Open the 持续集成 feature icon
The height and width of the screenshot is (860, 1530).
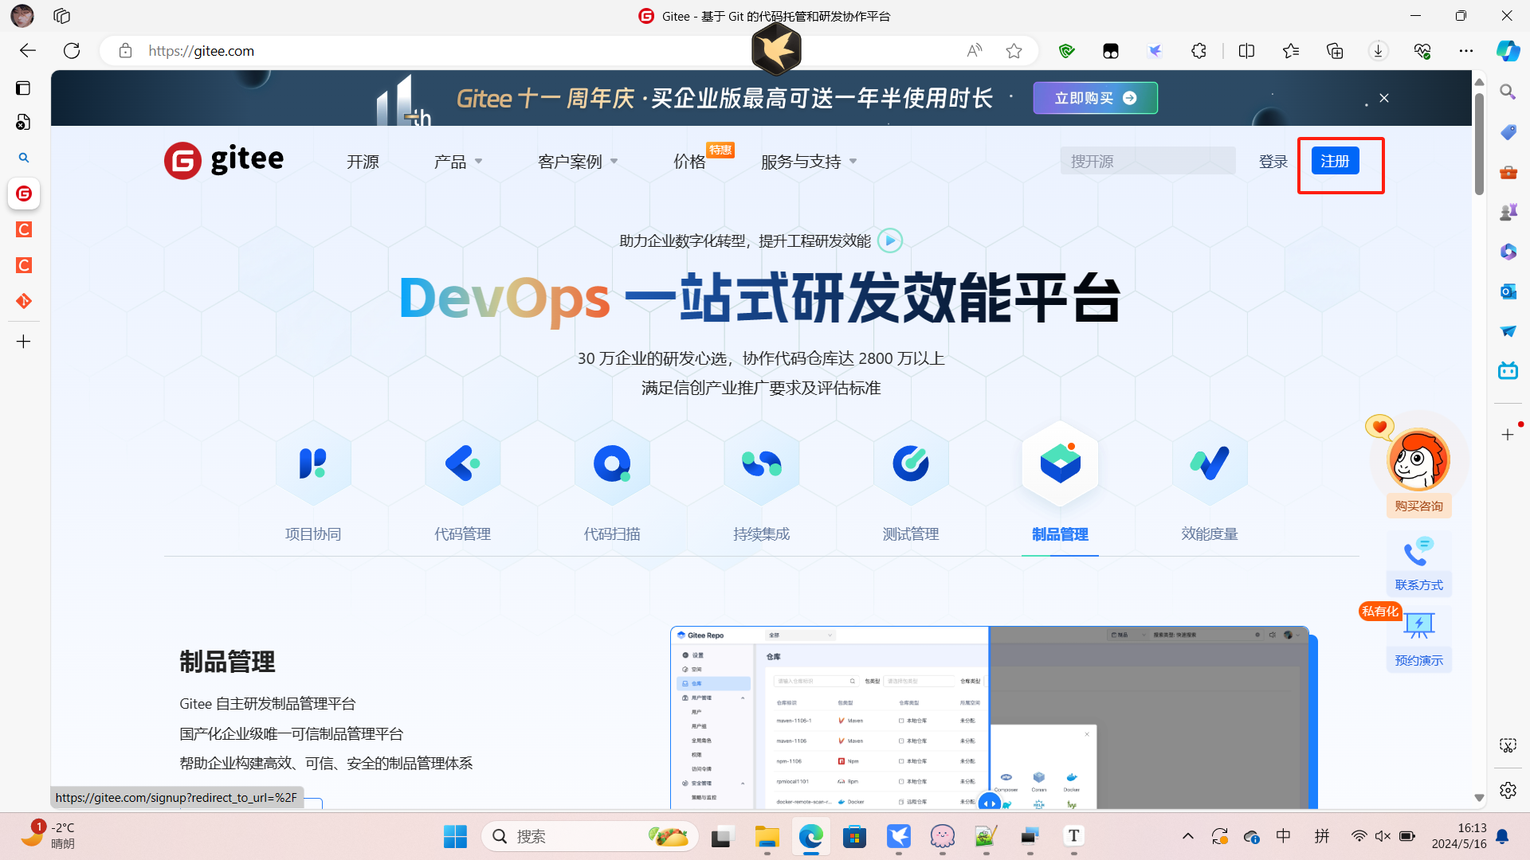click(x=761, y=464)
